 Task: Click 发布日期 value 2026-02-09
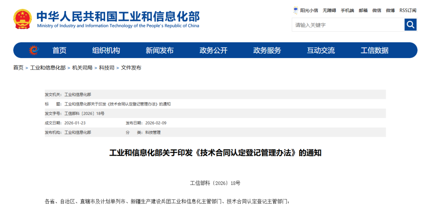[156, 123]
